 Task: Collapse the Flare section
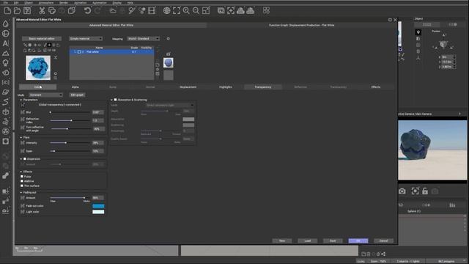21,137
